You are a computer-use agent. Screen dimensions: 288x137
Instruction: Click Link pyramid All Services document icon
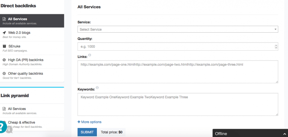4,109
